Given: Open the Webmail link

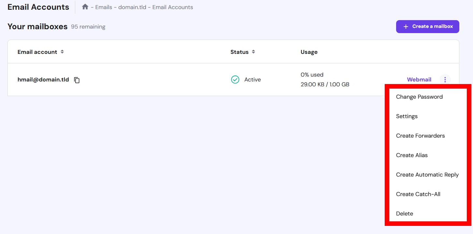Looking at the screenshot, I should pyautogui.click(x=419, y=80).
